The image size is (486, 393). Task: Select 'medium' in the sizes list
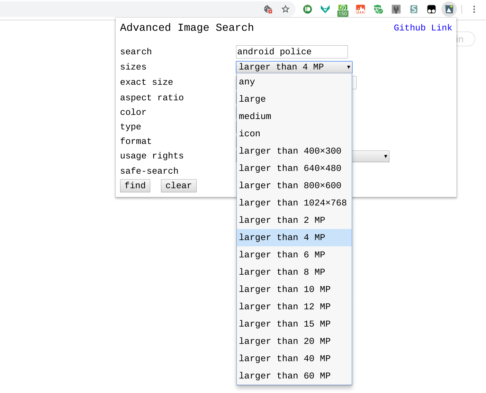[255, 116]
